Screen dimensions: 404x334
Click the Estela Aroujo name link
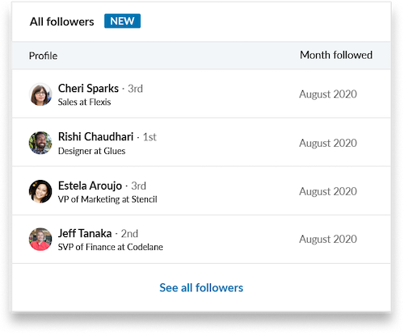pos(90,186)
